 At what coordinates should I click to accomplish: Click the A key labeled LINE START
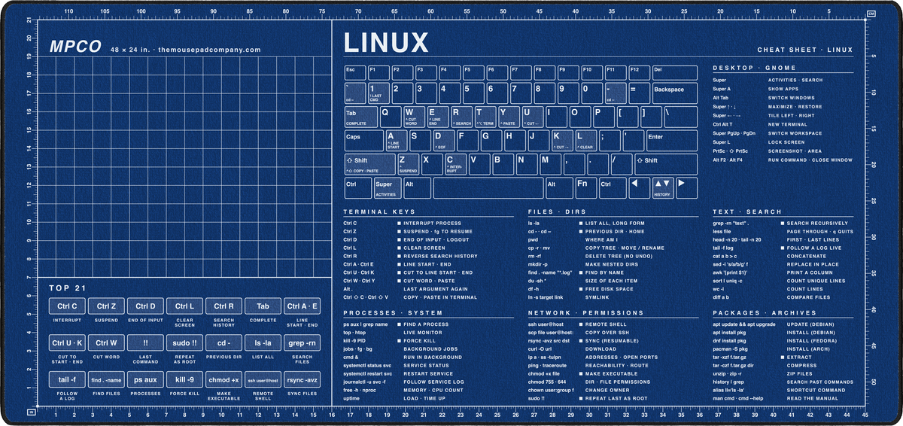[x=397, y=141]
